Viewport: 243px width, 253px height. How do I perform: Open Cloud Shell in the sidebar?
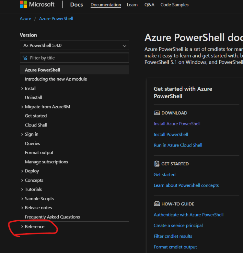[x=36, y=125]
